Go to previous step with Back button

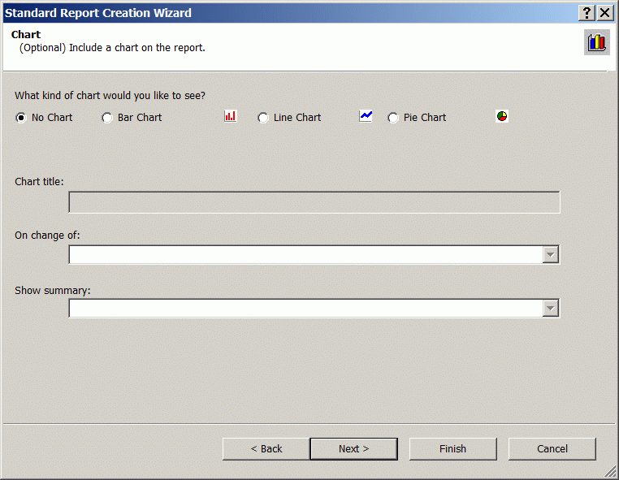266,449
